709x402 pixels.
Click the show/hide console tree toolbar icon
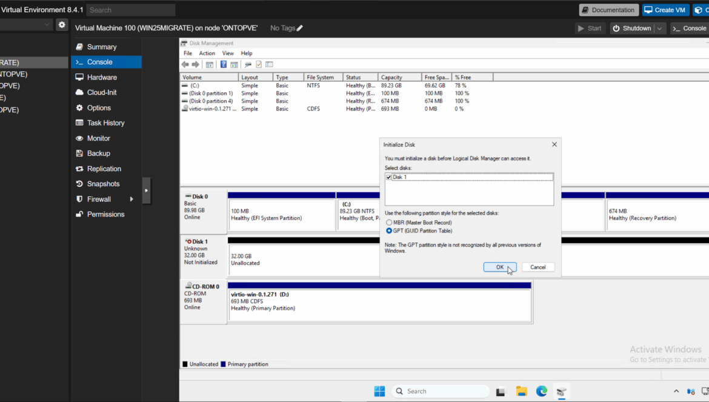209,65
